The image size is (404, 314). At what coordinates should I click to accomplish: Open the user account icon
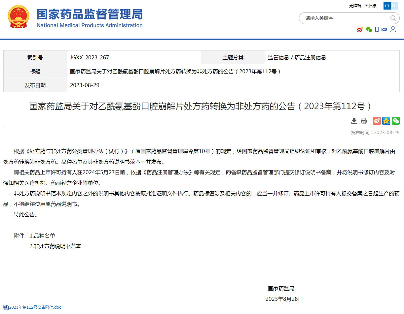click(x=393, y=29)
